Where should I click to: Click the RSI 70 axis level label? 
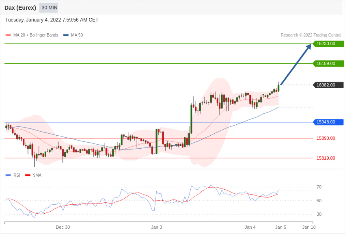coord(319,187)
